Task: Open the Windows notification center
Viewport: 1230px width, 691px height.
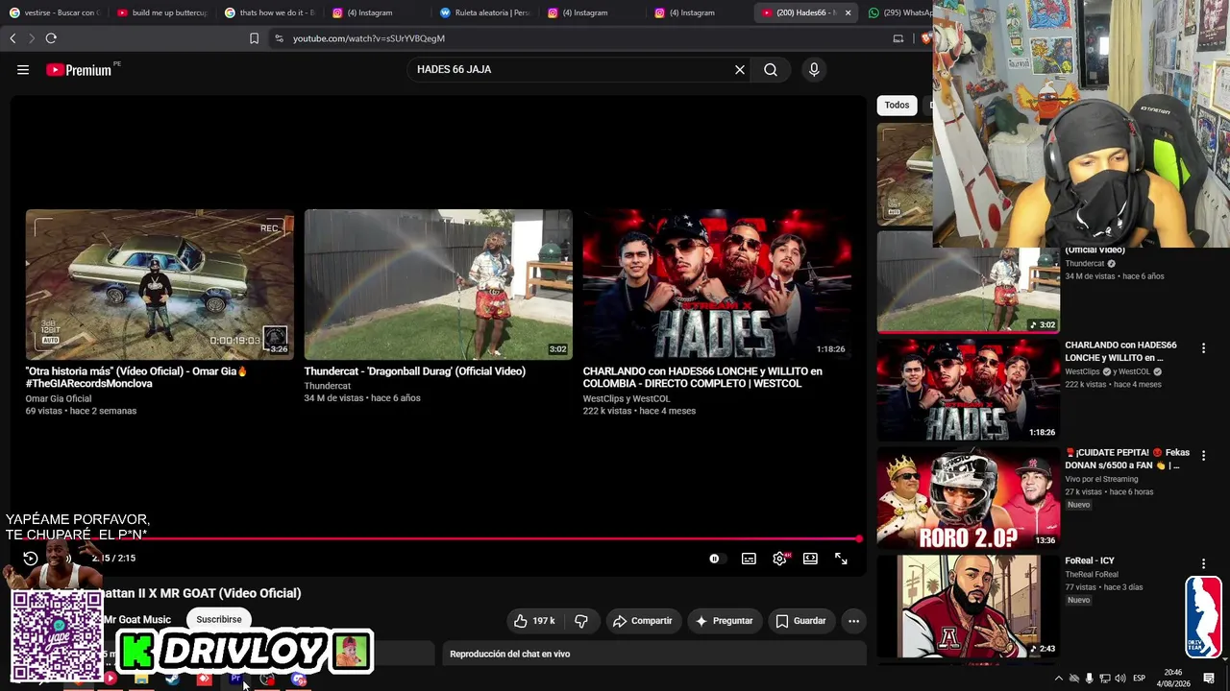Action: point(1209,679)
